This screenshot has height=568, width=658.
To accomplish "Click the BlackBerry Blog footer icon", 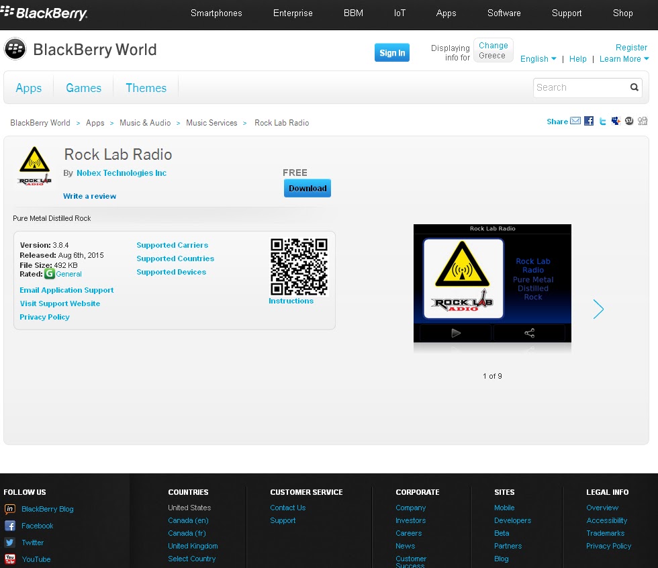I will pos(9,509).
